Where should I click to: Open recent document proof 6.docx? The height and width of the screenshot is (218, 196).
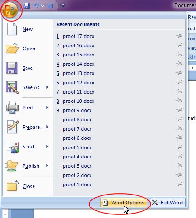click(x=77, y=138)
